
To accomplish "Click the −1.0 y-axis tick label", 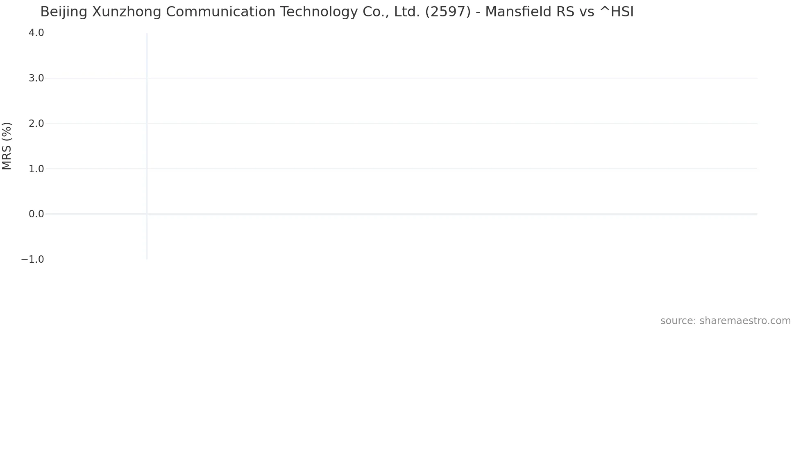I will [32, 259].
